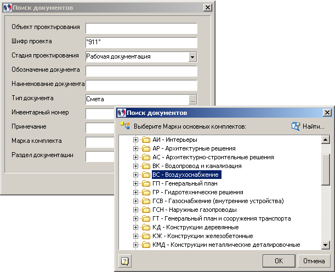Click the tree icon beside Выберите Марки
Image resolution: width=335 pixels, height=272 pixels.
124,126
